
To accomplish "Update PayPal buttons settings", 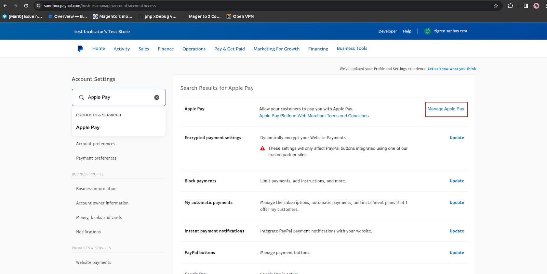I will point(457,253).
